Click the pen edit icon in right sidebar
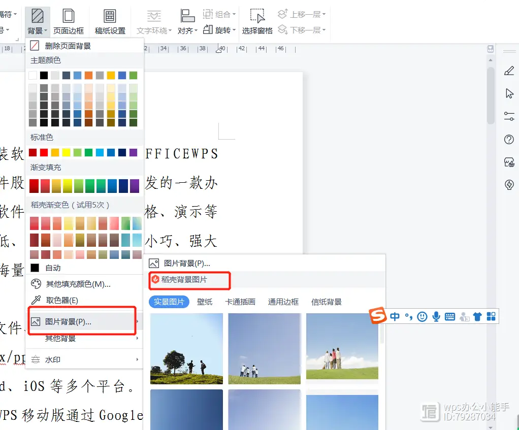This screenshot has width=519, height=430. (509, 71)
